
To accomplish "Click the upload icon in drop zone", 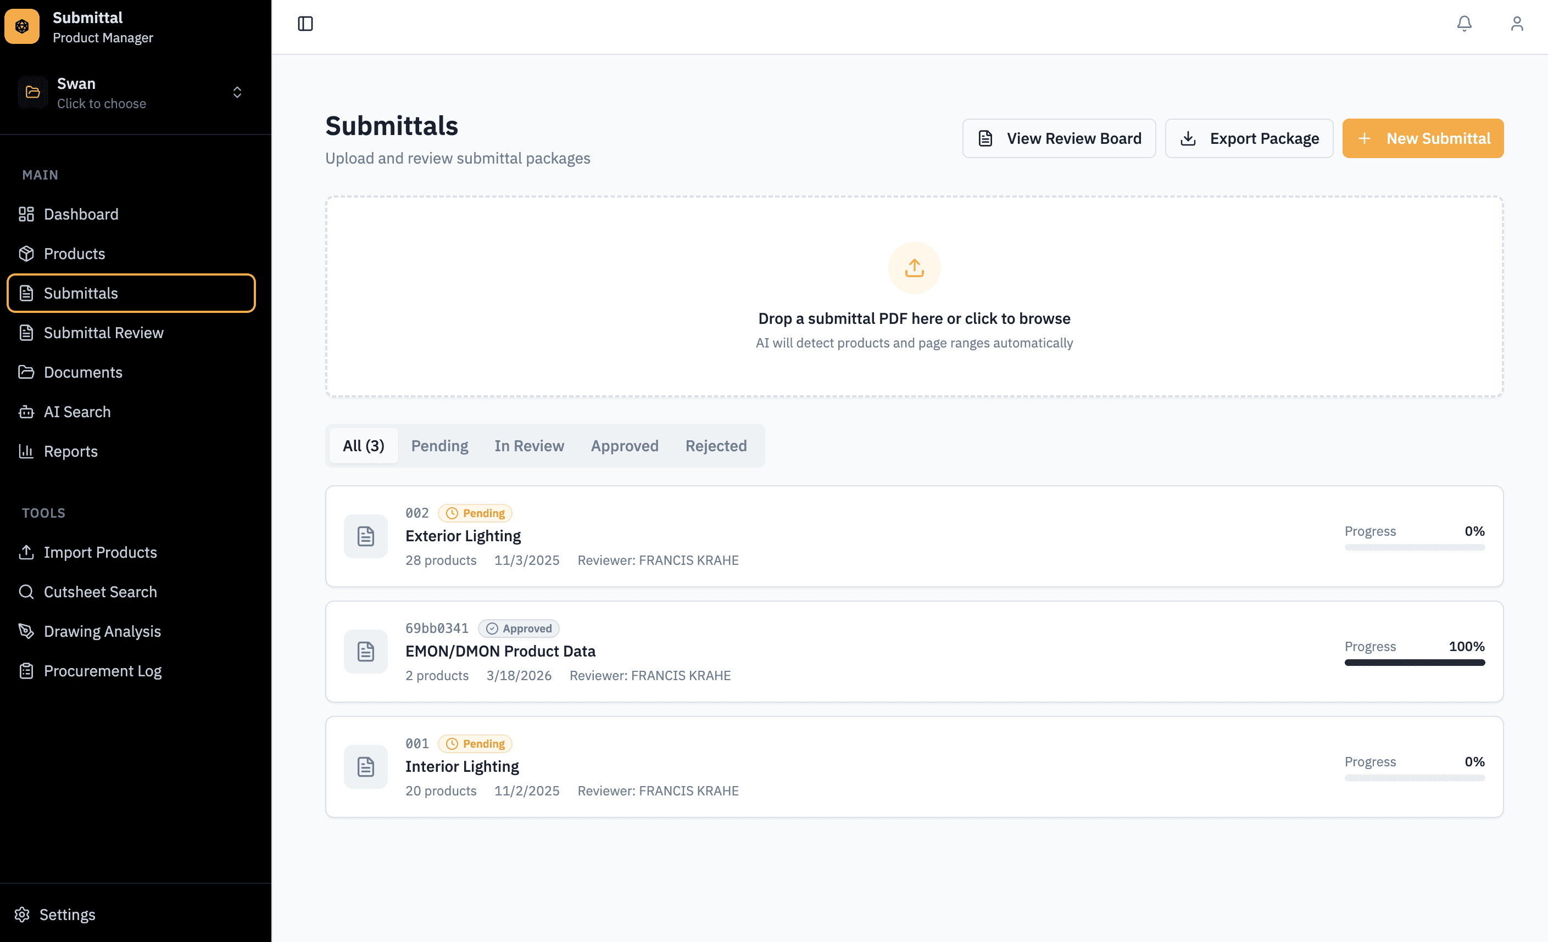I will point(914,268).
